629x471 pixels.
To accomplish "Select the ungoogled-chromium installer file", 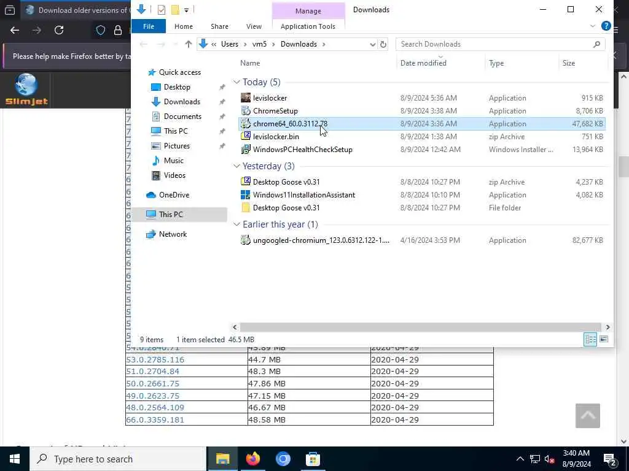I will click(x=321, y=240).
